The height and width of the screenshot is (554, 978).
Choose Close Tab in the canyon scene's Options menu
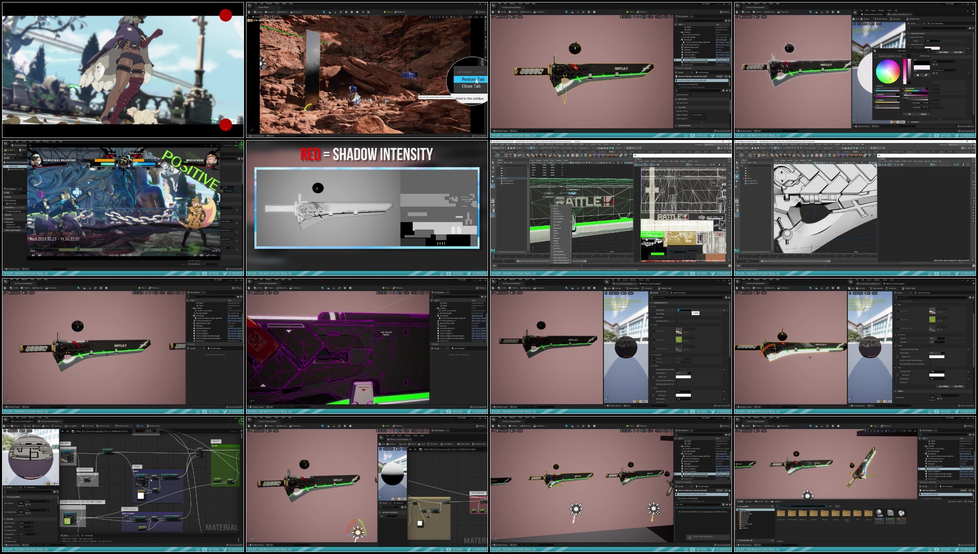471,86
